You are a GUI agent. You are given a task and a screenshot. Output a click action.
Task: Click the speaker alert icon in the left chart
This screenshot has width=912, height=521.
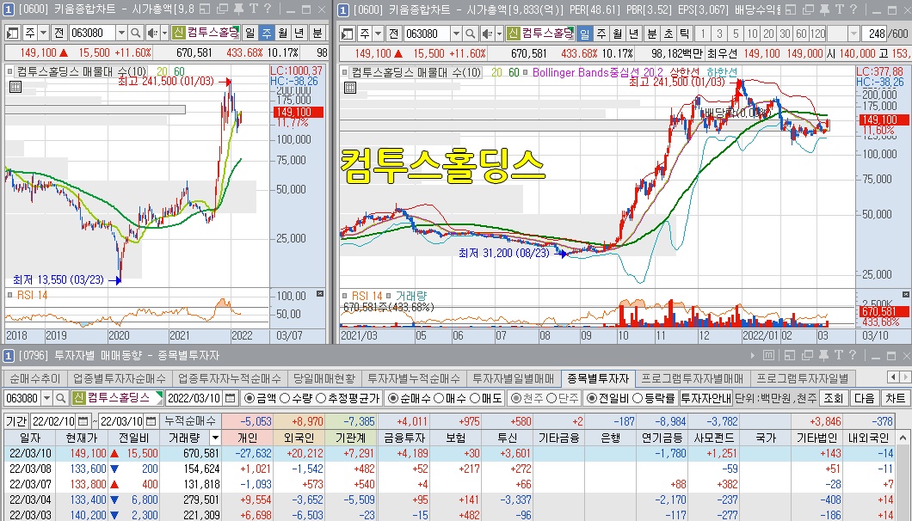152,34
